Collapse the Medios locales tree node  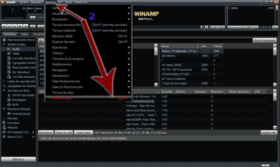[x=4, y=44]
